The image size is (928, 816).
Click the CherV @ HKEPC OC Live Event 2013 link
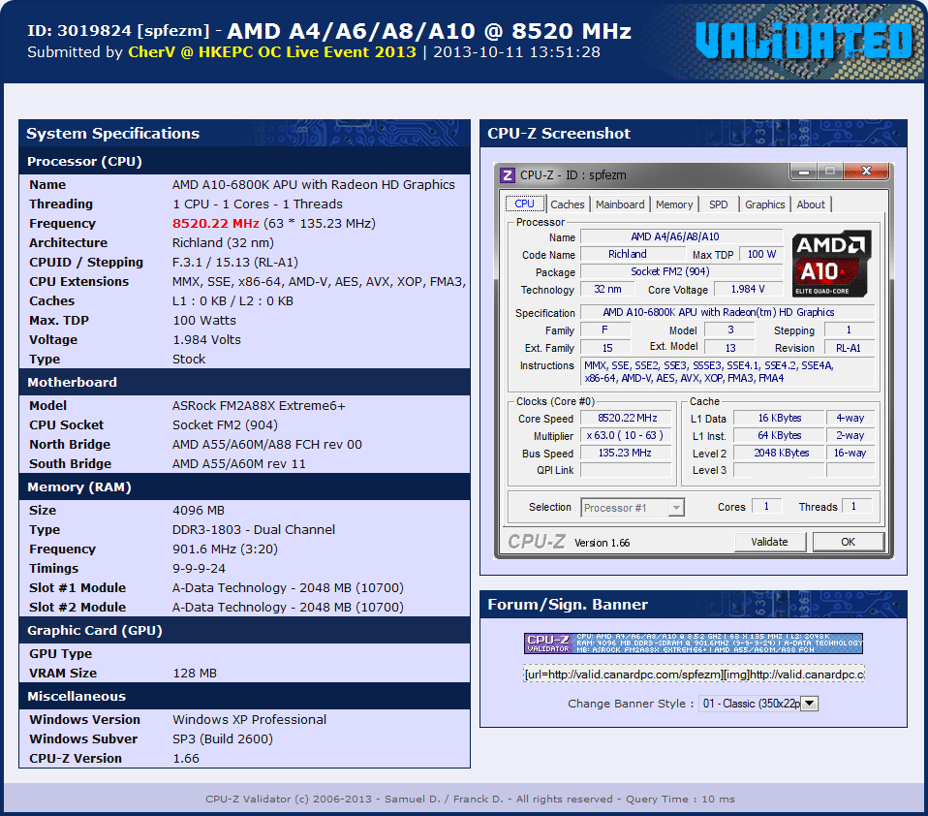[272, 52]
